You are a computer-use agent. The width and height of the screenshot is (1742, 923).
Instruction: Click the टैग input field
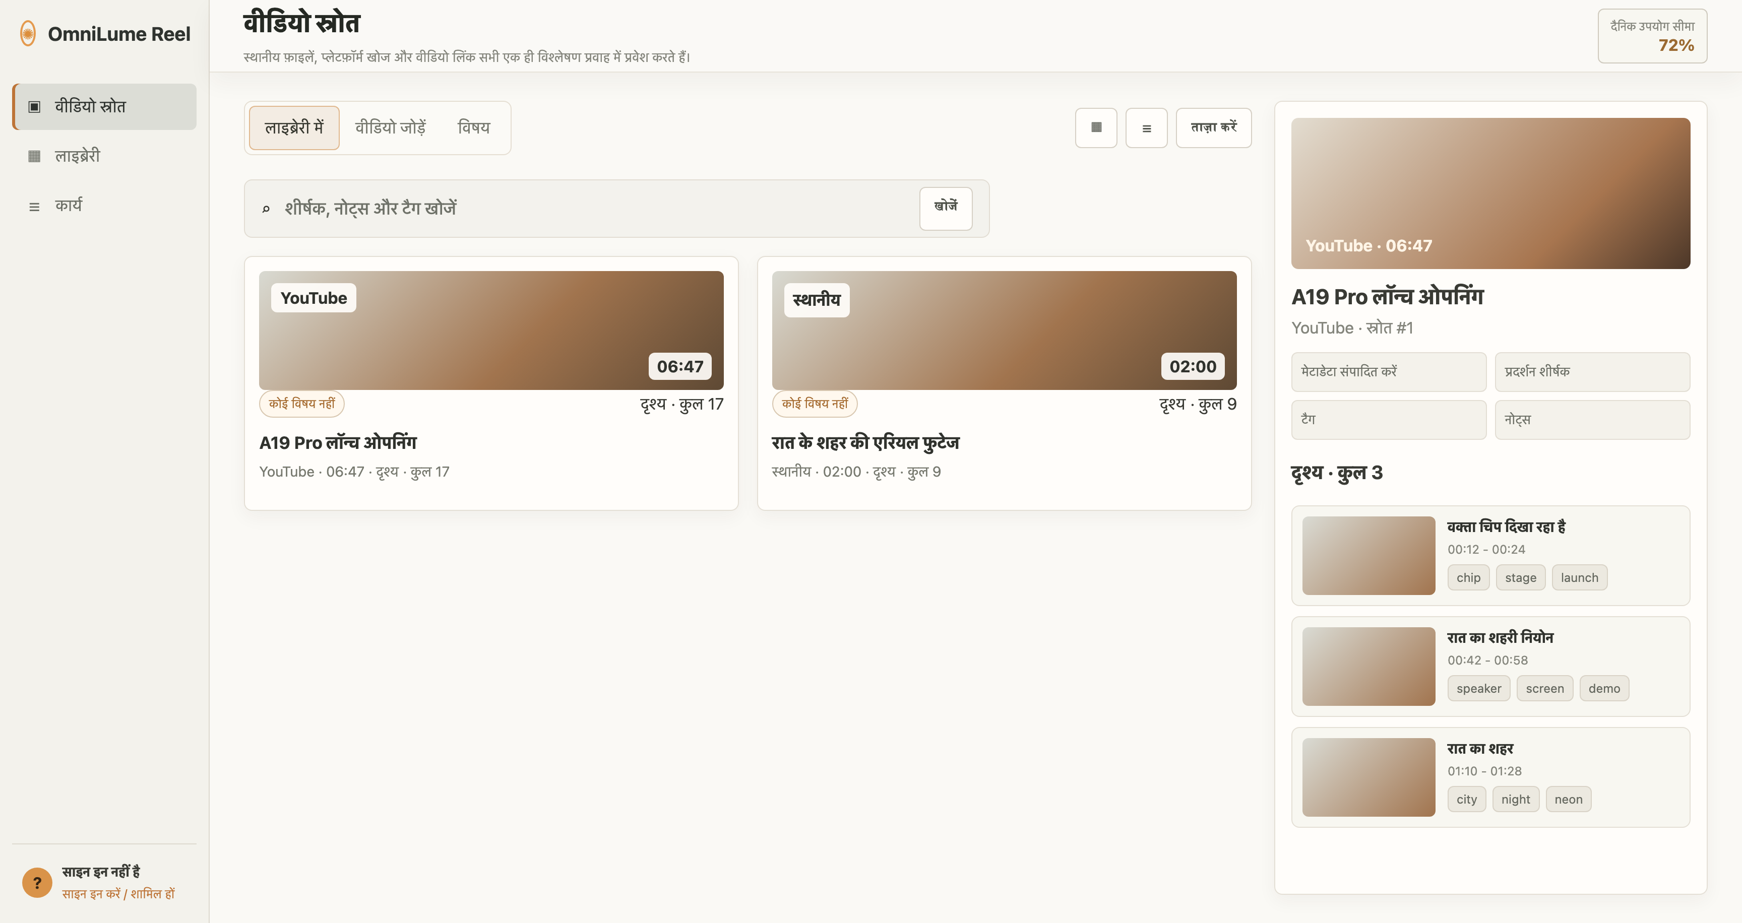[x=1389, y=420]
